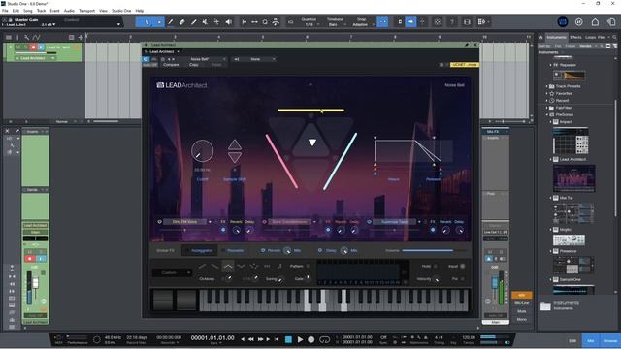
Task: Arm record on the Lead Architect track
Action: [33, 48]
